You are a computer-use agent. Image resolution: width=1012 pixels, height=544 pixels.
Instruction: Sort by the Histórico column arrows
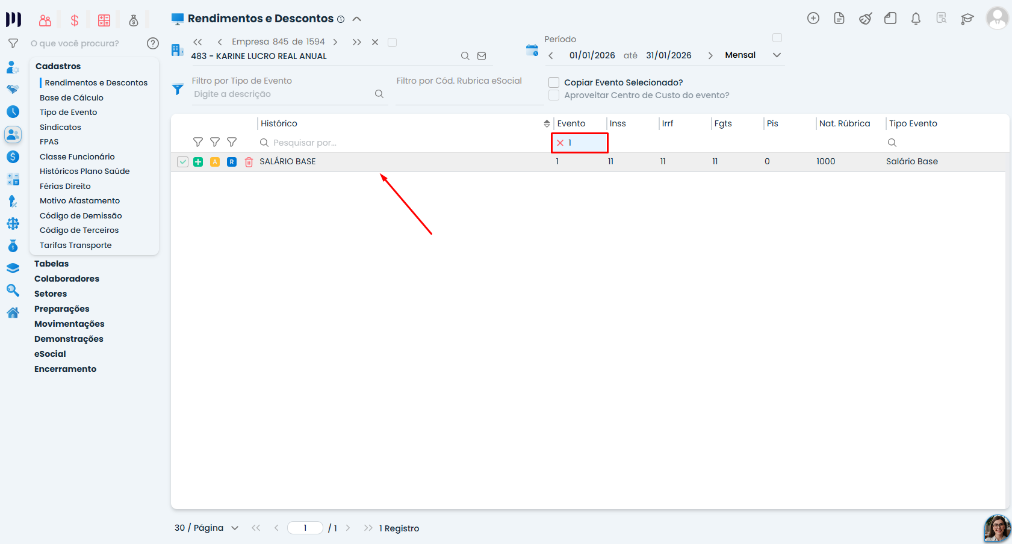coord(547,123)
